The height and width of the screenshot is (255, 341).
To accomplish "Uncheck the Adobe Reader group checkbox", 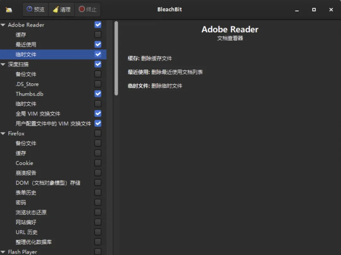I will (x=98, y=25).
